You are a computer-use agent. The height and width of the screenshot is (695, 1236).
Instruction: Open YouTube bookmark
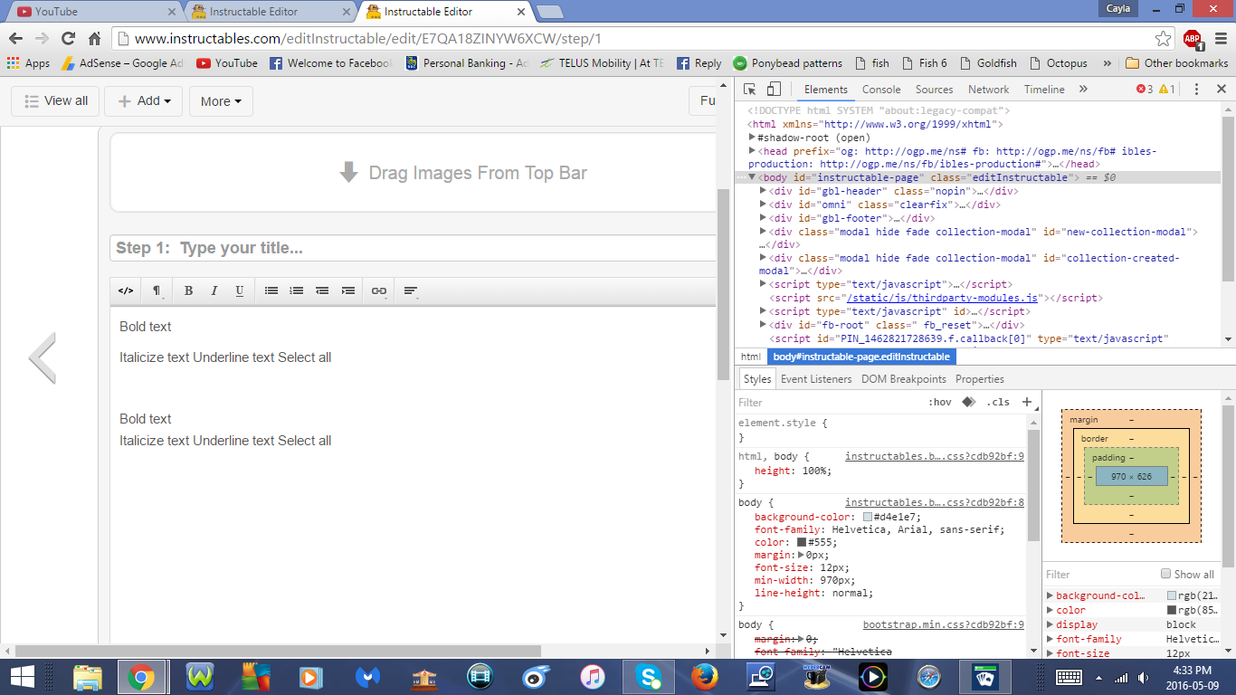coord(227,63)
